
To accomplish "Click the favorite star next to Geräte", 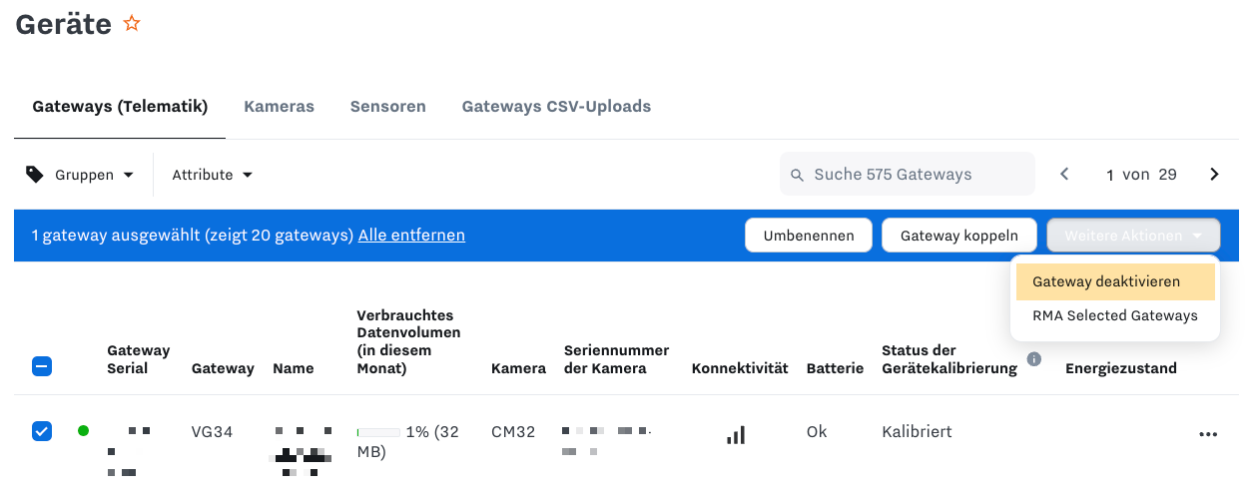I will (x=132, y=23).
